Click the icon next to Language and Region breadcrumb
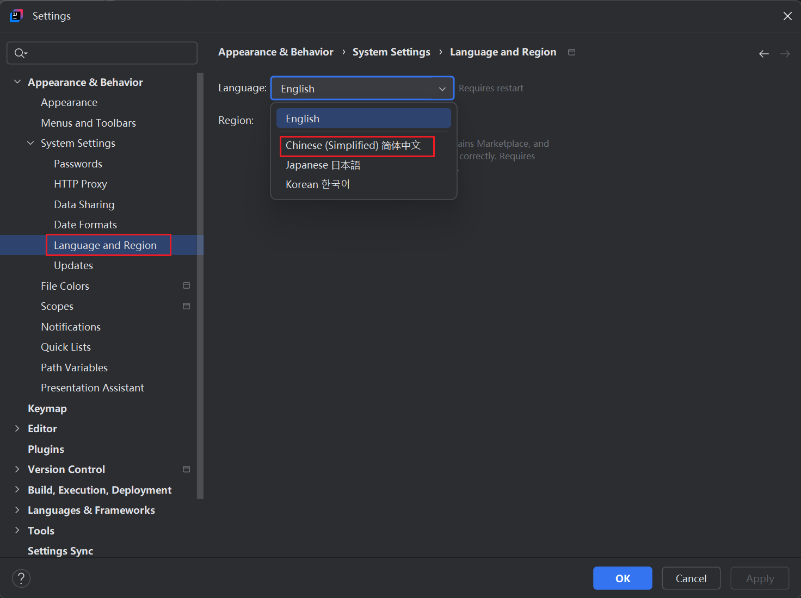Image resolution: width=801 pixels, height=598 pixels. [571, 52]
